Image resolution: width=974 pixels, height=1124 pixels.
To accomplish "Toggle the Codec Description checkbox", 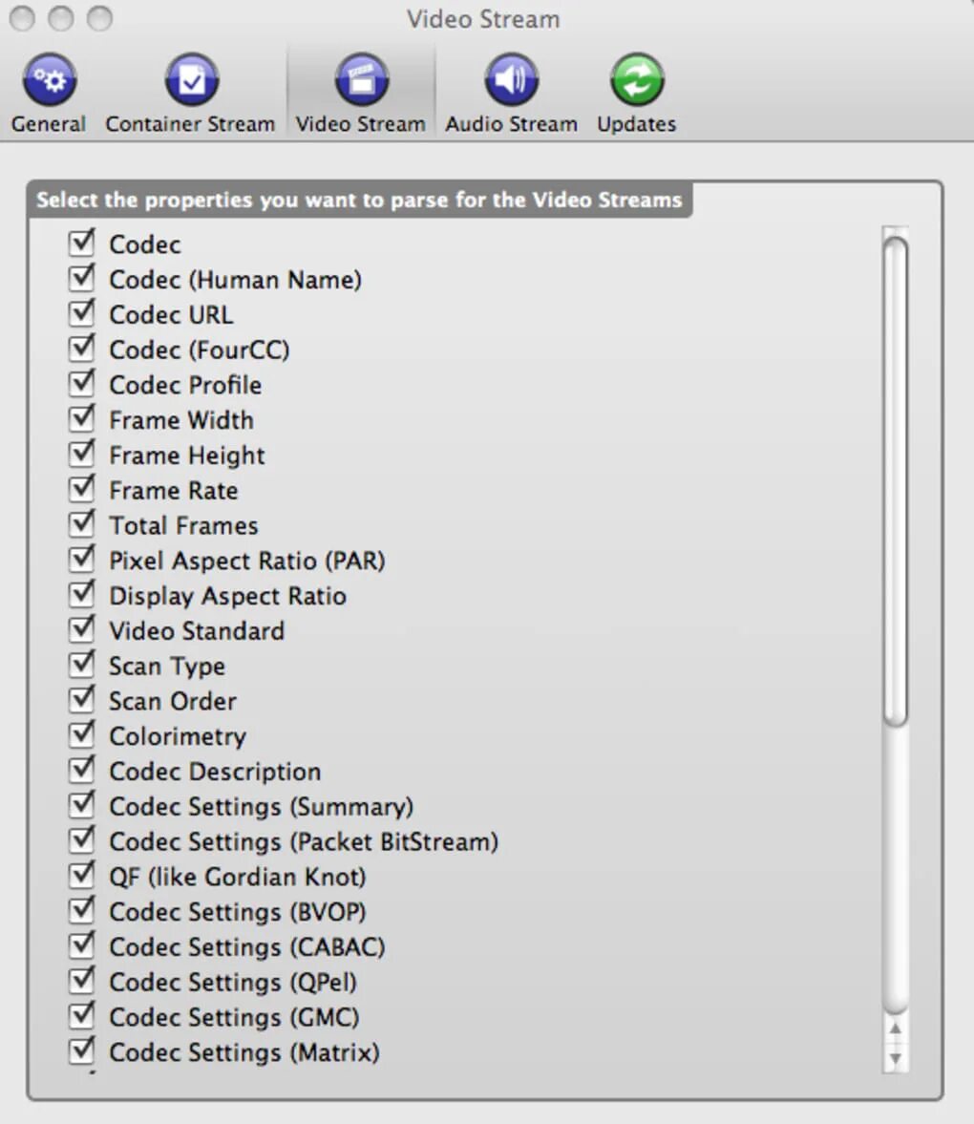I will tap(82, 770).
